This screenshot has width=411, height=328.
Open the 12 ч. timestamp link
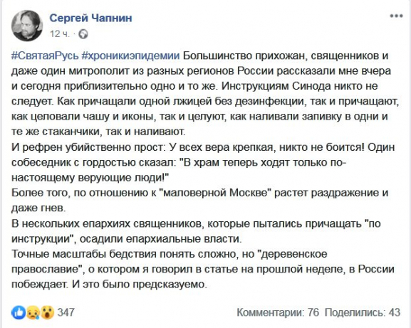point(60,34)
